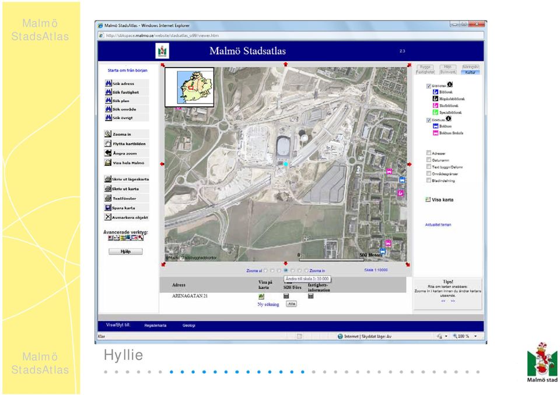Screen dimensions: 560x395
Task: Pan map southeast using corner red arrow
Action: tap(408, 265)
